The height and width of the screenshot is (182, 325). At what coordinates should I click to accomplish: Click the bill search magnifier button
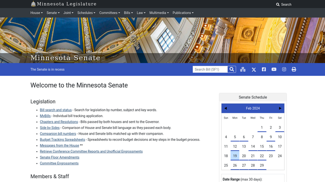pyautogui.click(x=232, y=69)
